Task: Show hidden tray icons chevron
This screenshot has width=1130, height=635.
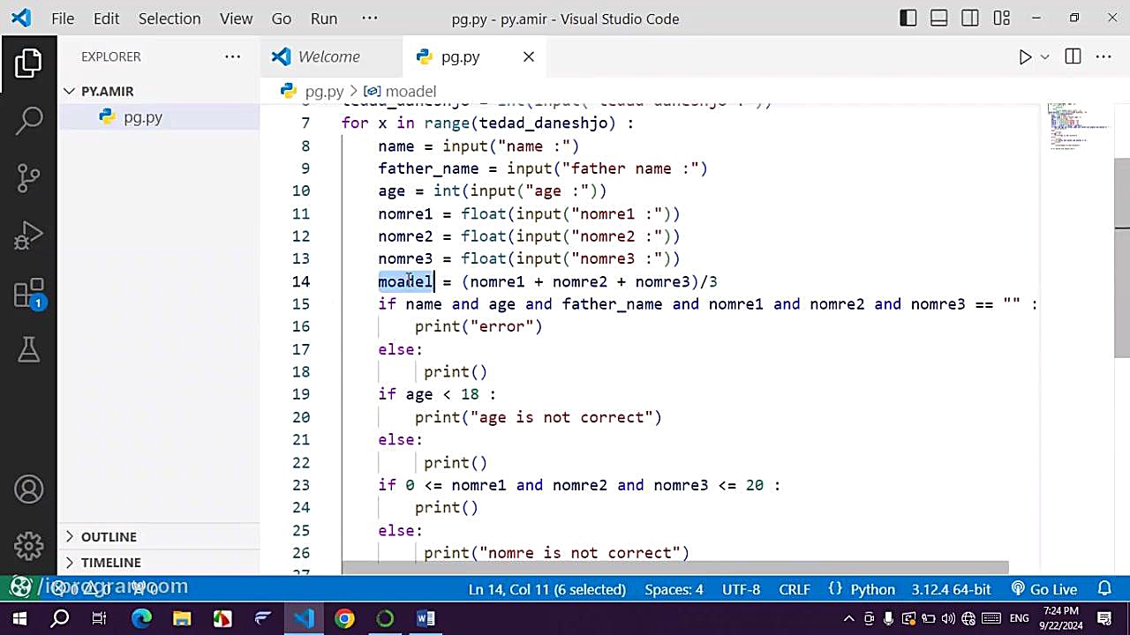Action: (849, 618)
